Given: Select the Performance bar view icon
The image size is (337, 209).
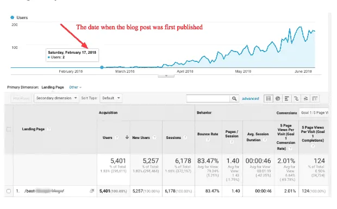Looking at the screenshot, I should tap(286, 98).
